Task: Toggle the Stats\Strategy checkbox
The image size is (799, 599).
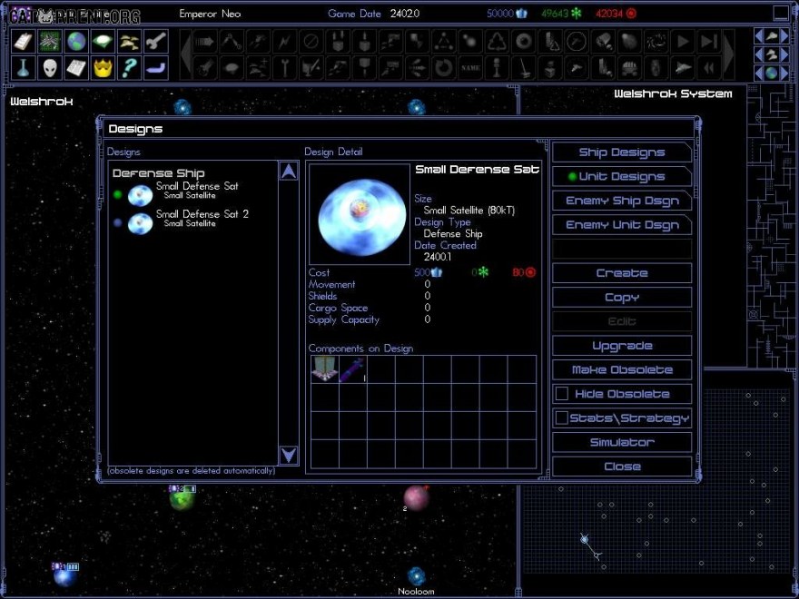Action: point(561,417)
